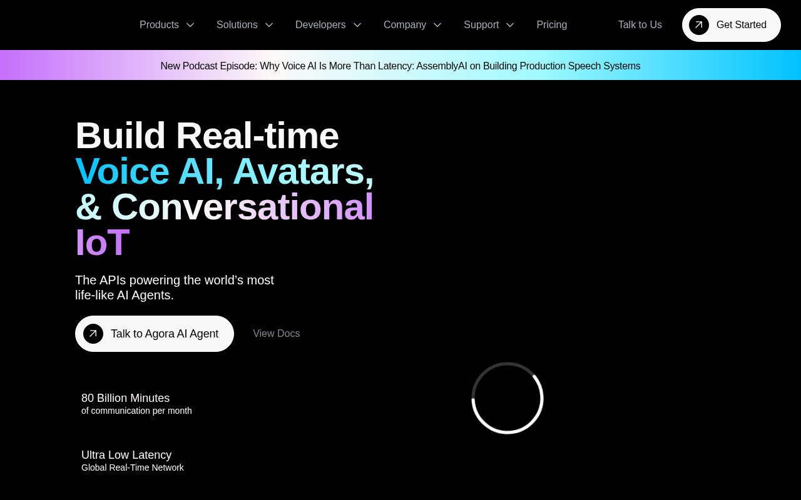Select the Ultra Low Latency text
801x500 pixels.
[x=126, y=455]
